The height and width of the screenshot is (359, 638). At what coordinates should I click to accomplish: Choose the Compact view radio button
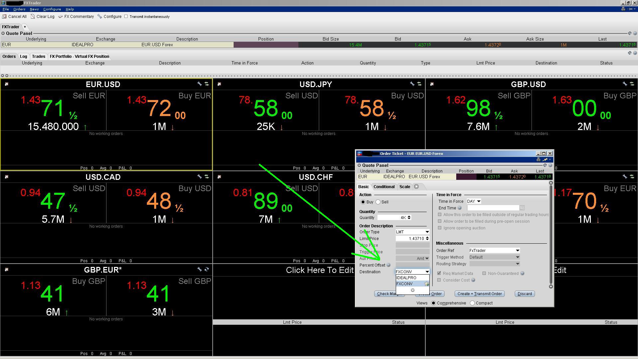point(473,303)
